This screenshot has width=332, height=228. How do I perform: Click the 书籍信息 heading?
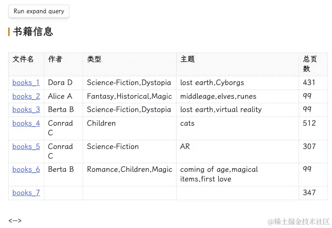[x=33, y=32]
